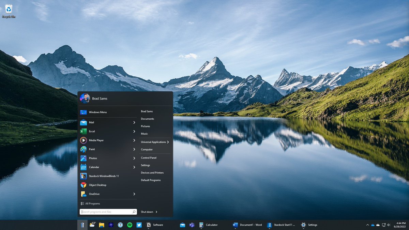Expand Photos jump list arrow
The width and height of the screenshot is (409, 230).
[134, 158]
